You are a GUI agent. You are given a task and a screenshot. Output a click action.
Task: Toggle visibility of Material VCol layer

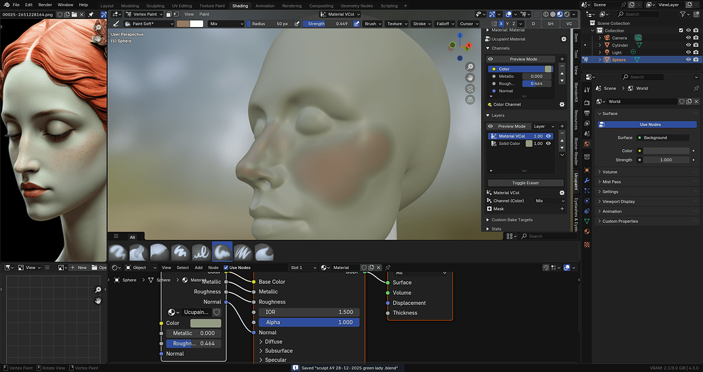click(x=548, y=136)
